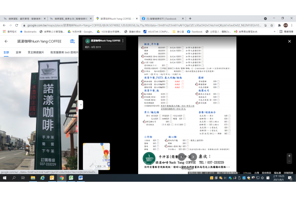Open the ASUSTeK COMPU... bookmark
Viewport: 296px width, 197px height.
[x=156, y=32]
